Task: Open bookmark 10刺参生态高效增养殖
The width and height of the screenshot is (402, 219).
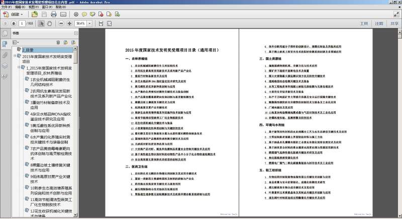Action: click(51, 190)
